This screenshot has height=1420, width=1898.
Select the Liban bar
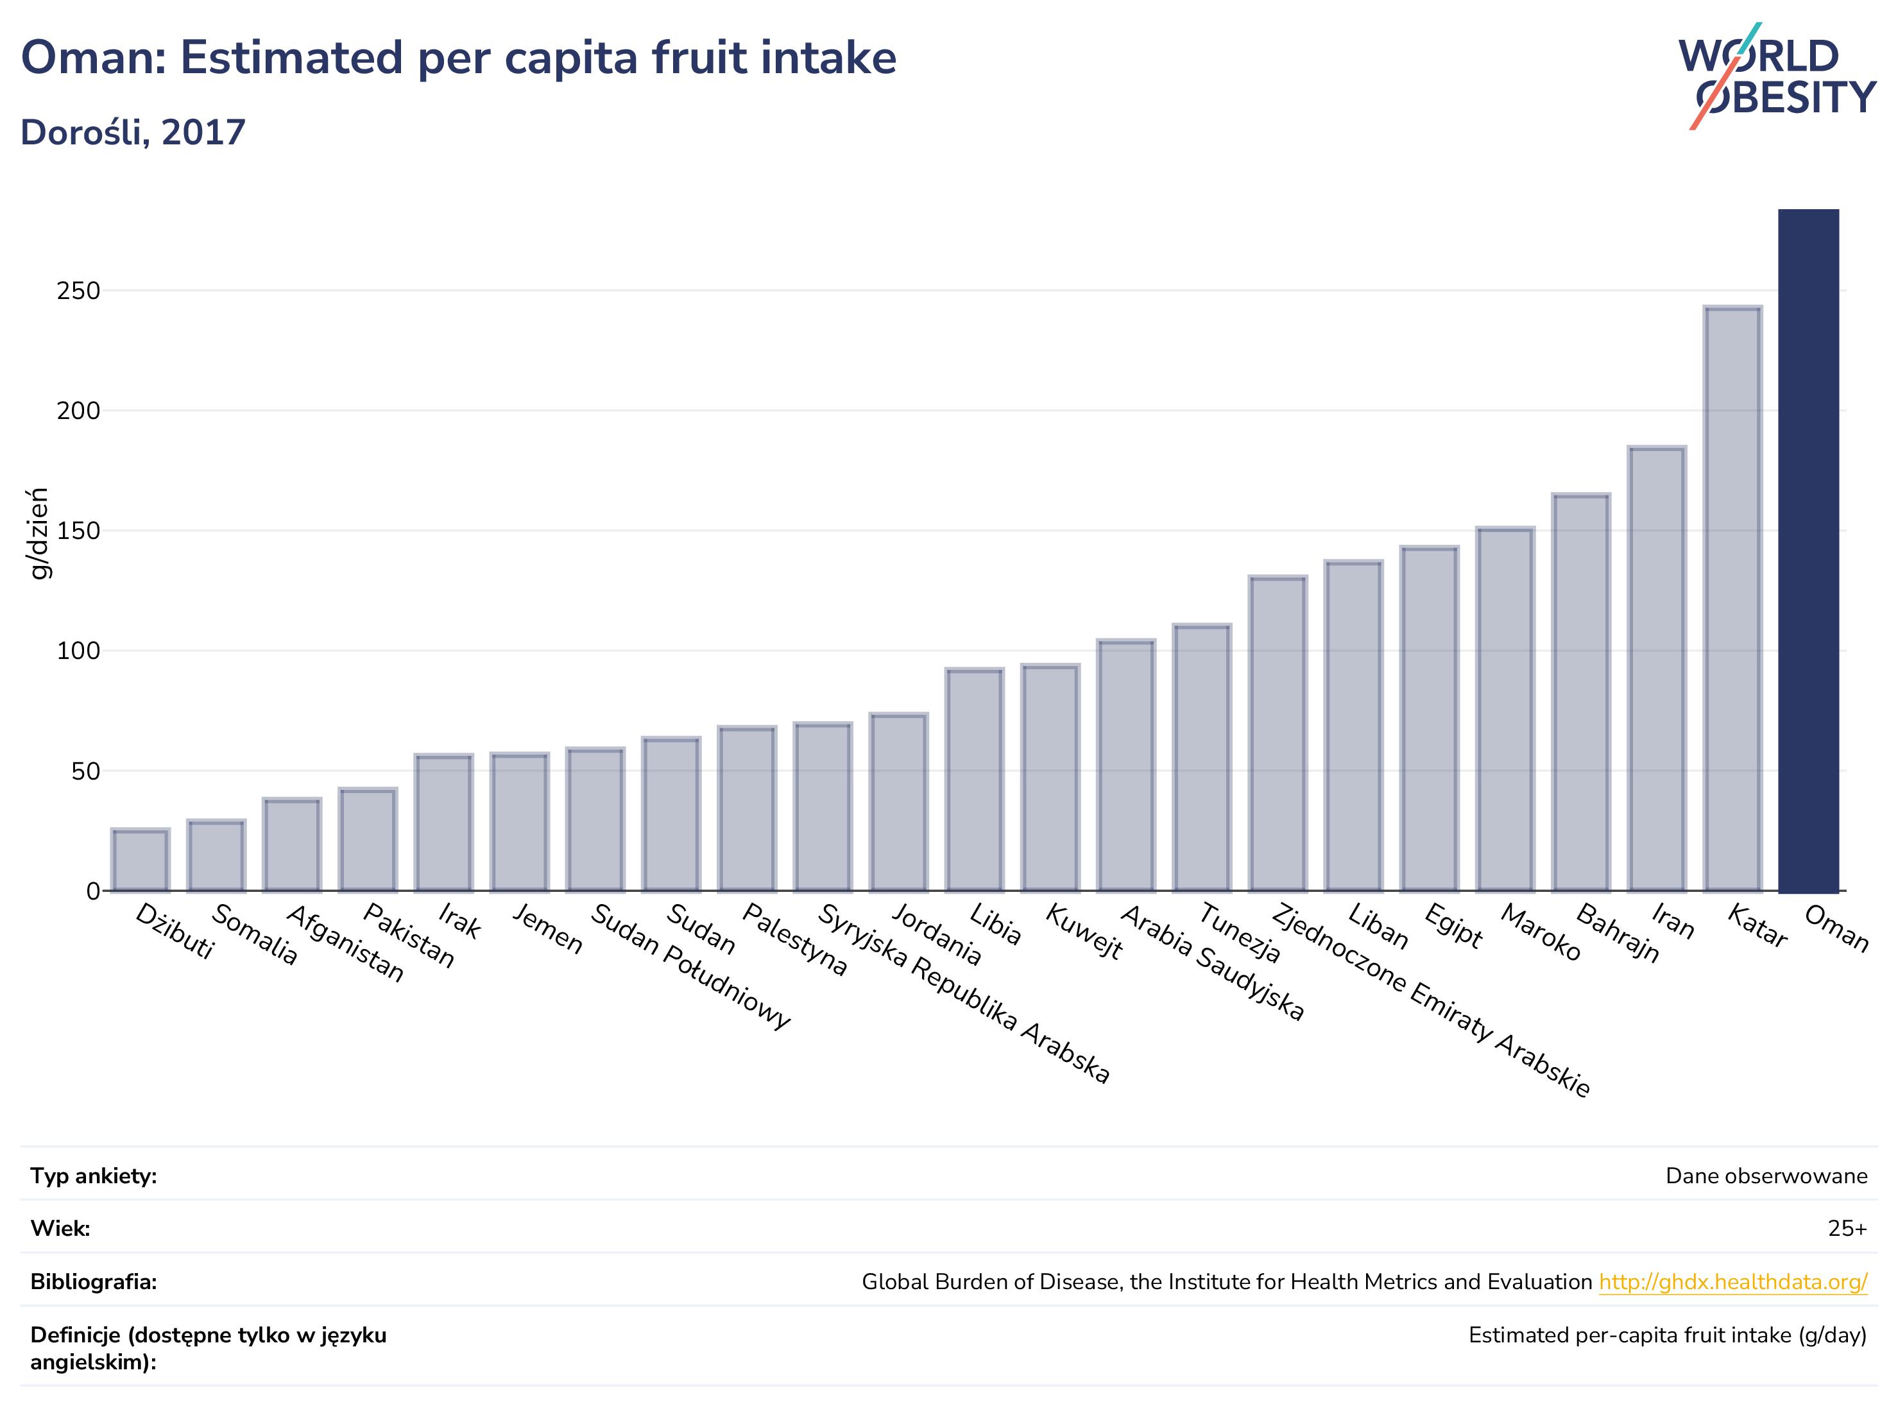click(1354, 726)
